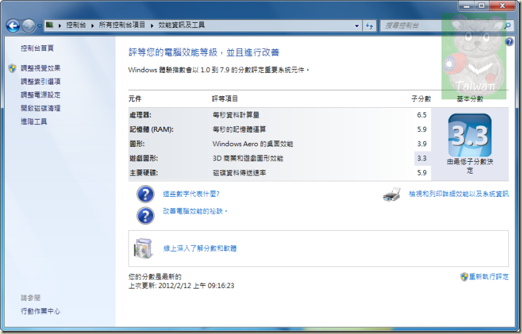Click question icon beside 改善電腦效能的祕訣
This screenshot has height=334, width=522.
[x=145, y=216]
